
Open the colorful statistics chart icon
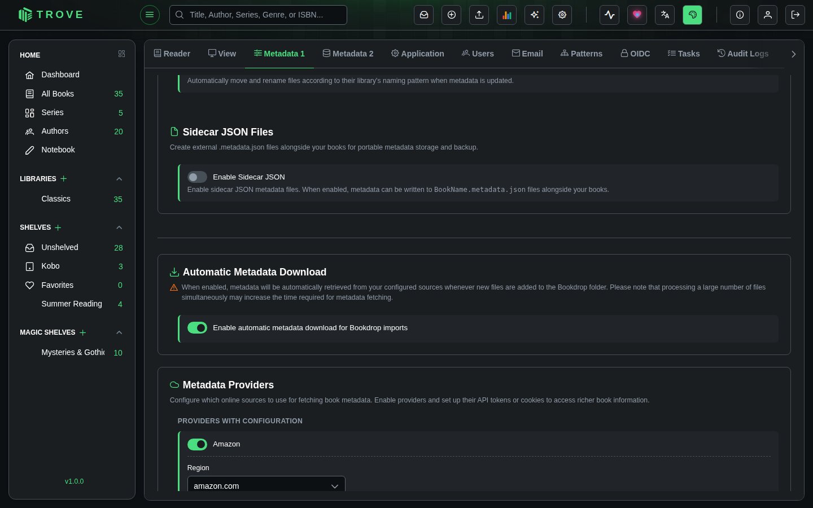coord(507,15)
